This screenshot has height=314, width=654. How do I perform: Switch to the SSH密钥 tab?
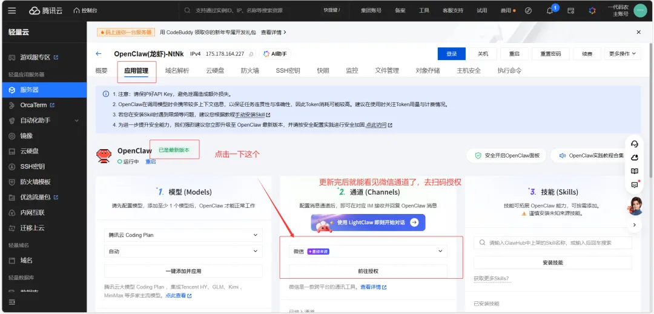288,70
